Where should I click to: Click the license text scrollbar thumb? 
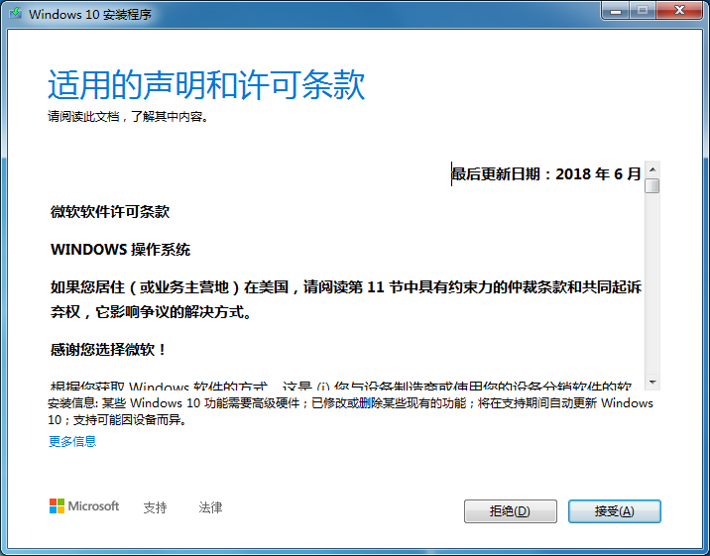652,186
